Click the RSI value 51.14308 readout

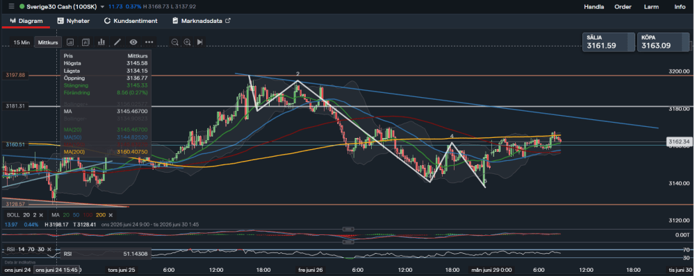point(136,255)
